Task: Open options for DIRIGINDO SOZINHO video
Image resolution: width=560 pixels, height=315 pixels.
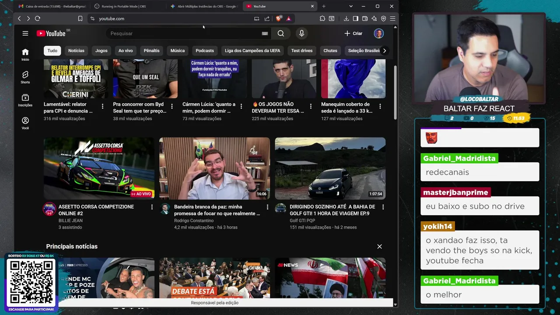Action: point(383,207)
